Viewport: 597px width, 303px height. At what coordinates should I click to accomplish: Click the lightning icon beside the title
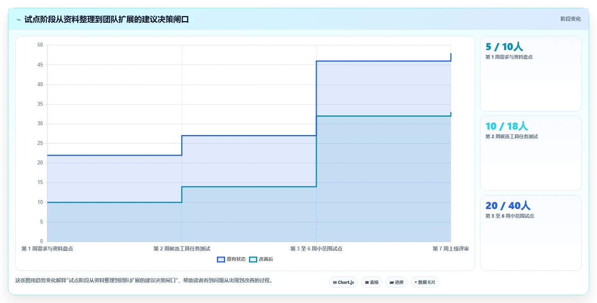click(x=18, y=19)
